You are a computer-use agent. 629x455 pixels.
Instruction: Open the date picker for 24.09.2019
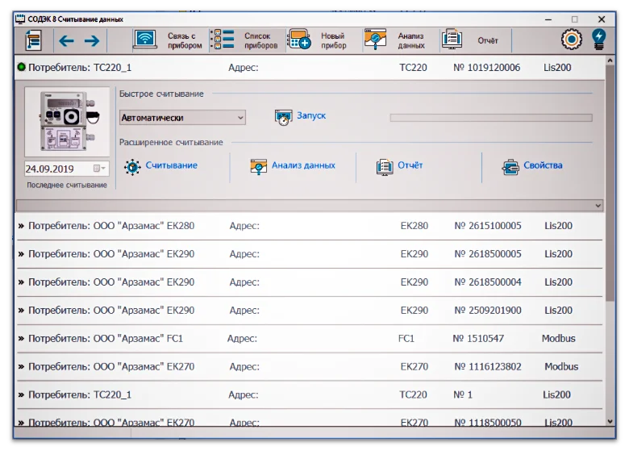coord(99,169)
